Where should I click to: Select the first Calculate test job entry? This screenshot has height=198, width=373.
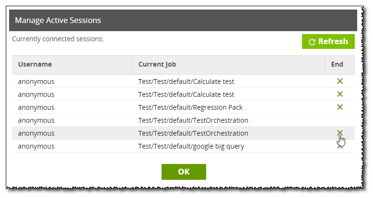pos(186,82)
